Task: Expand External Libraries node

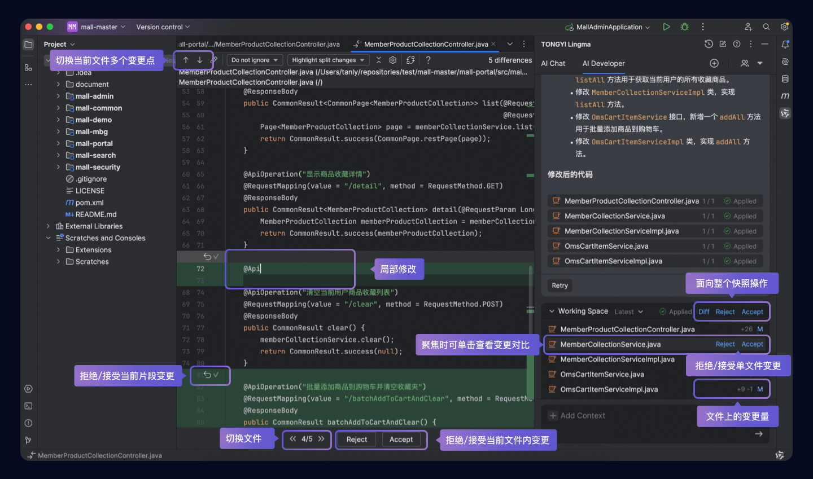Action: [x=48, y=226]
